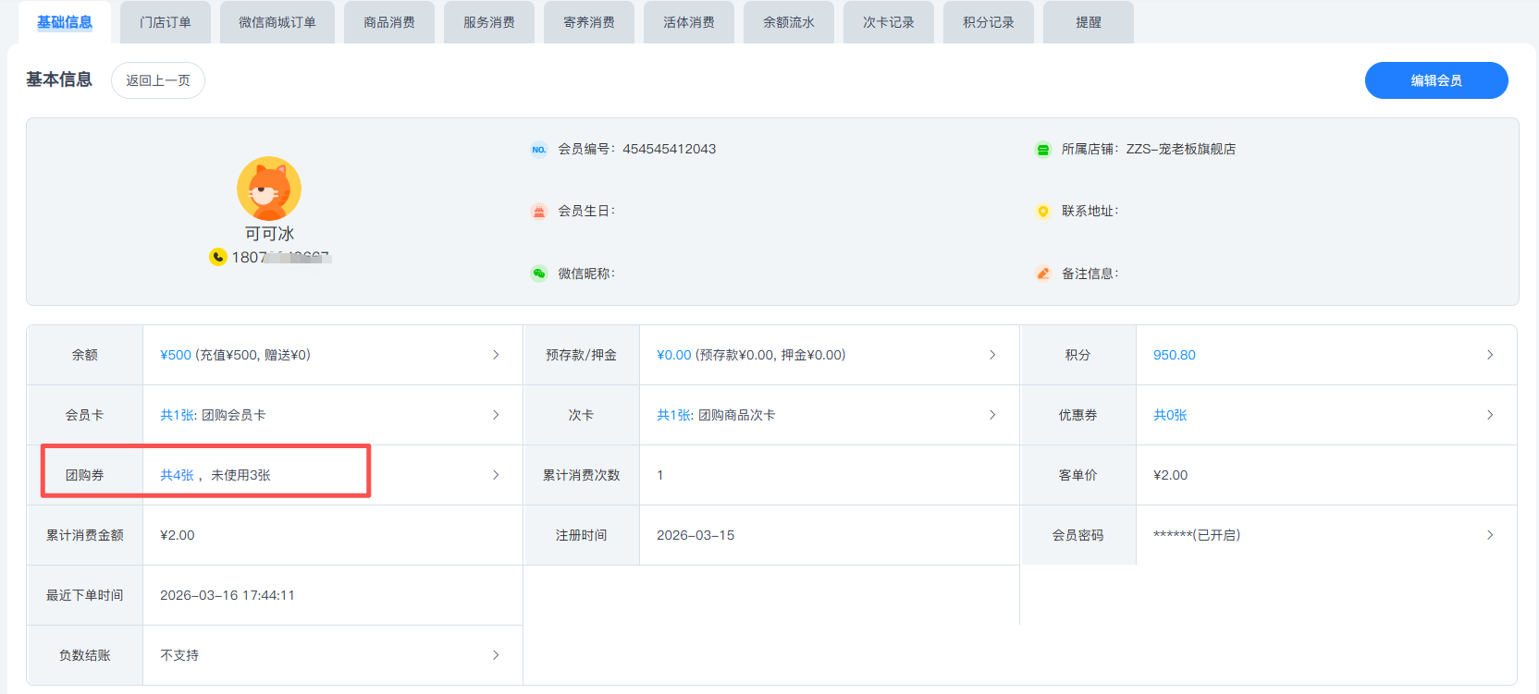Screen dimensions: 1539x694
Task: Expand the 会员密码 row arrow
Action: (1489, 535)
